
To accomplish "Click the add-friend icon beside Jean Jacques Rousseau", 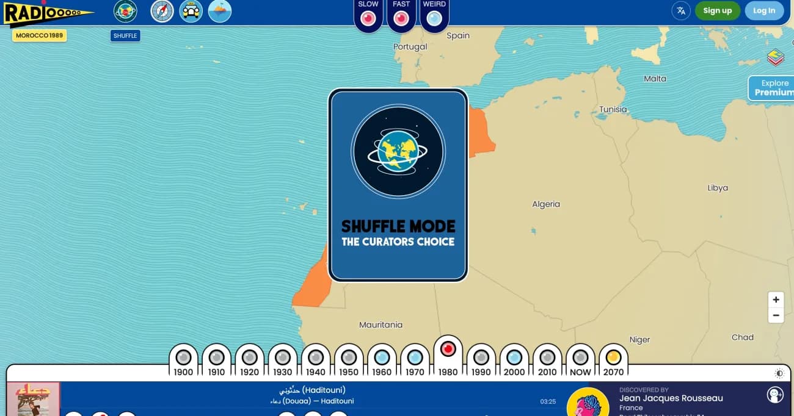I will pos(775,395).
